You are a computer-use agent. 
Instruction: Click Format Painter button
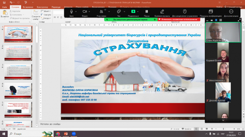coord(20,18)
